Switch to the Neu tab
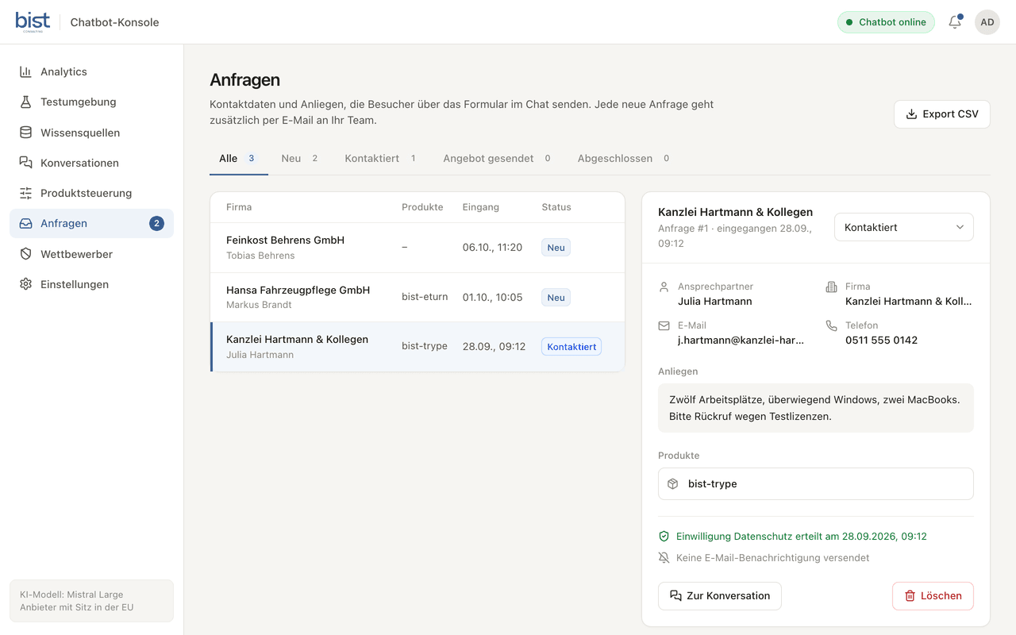Image resolution: width=1016 pixels, height=635 pixels. [x=300, y=158]
